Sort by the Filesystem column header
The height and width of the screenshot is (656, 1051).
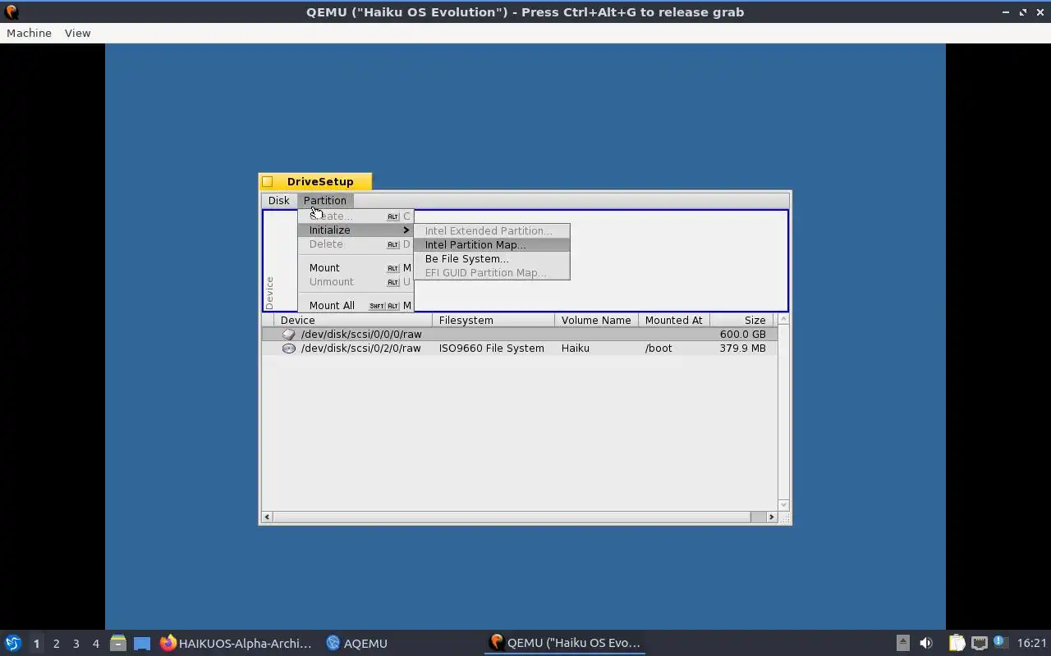[493, 321]
